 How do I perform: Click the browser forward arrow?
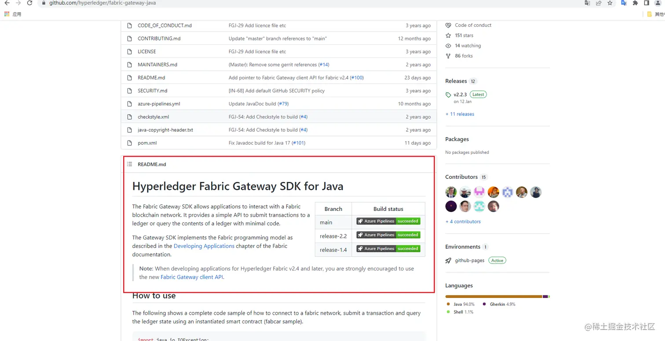(x=18, y=3)
